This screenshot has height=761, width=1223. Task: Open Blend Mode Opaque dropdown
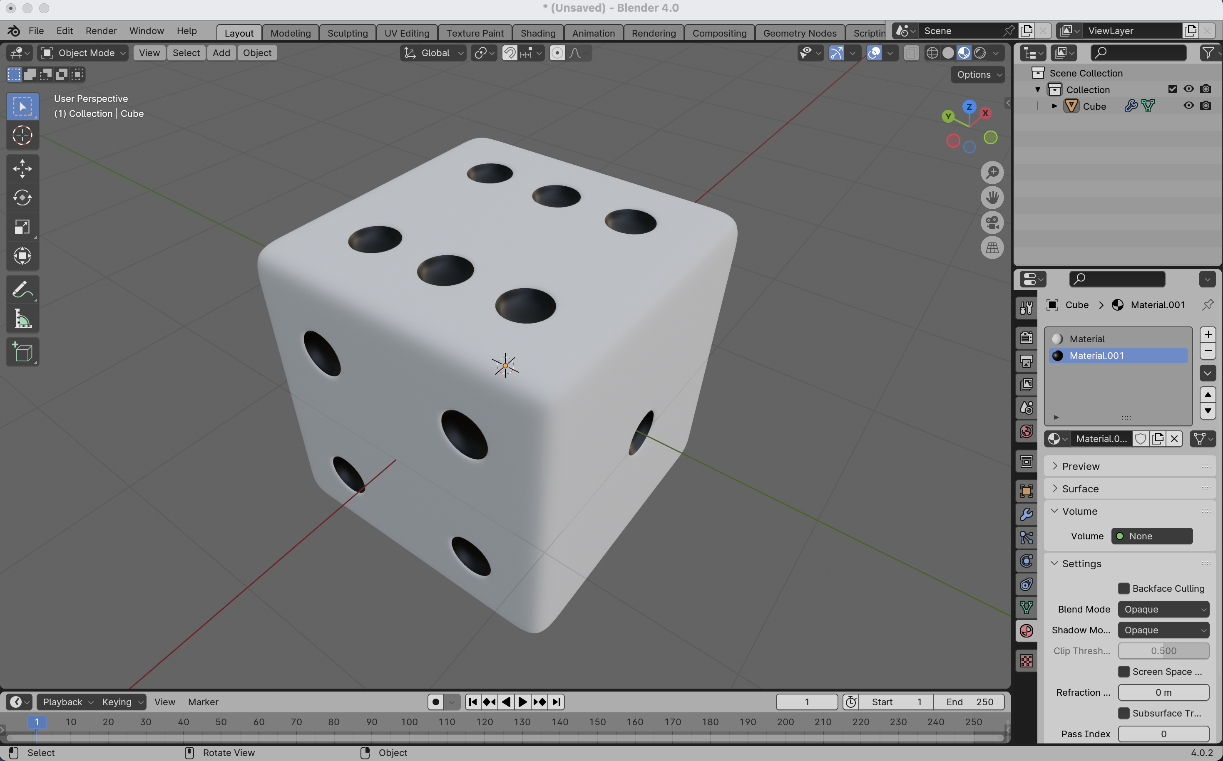point(1163,609)
